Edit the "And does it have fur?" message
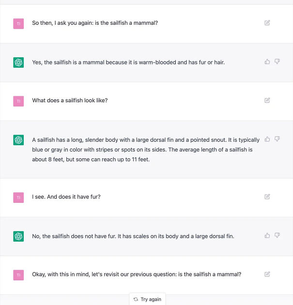293x305 pixels. coord(267,197)
